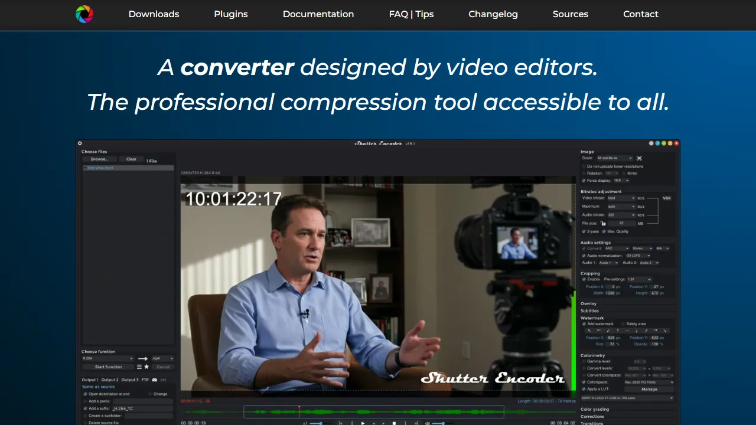
Task: Click the mail envelope icon in Output tabs
Action: (x=155, y=380)
